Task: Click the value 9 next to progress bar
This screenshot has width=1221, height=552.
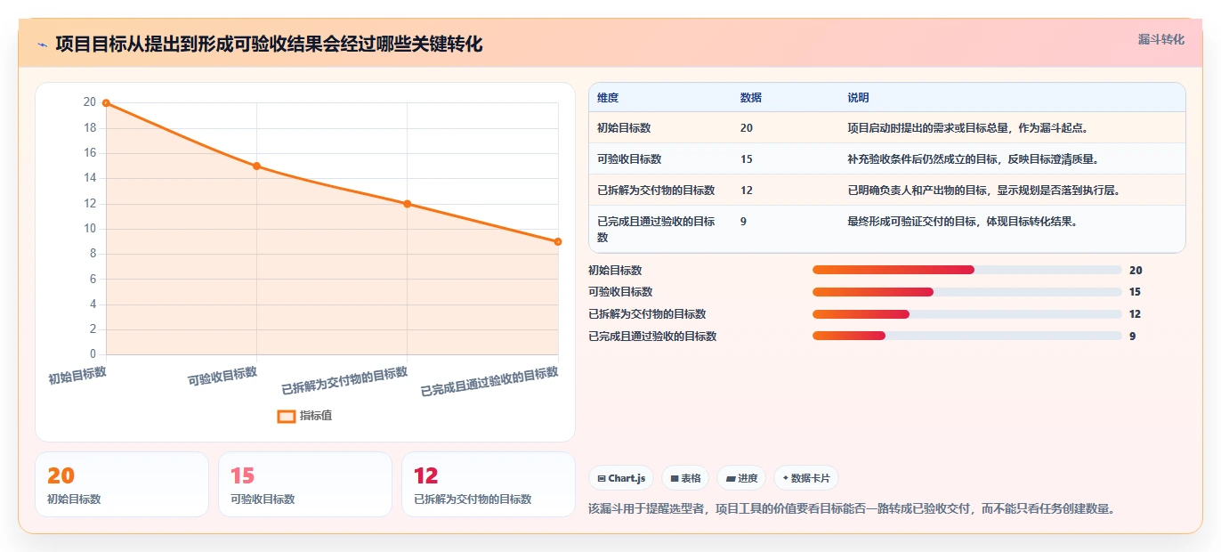Action: pyautogui.click(x=1133, y=337)
